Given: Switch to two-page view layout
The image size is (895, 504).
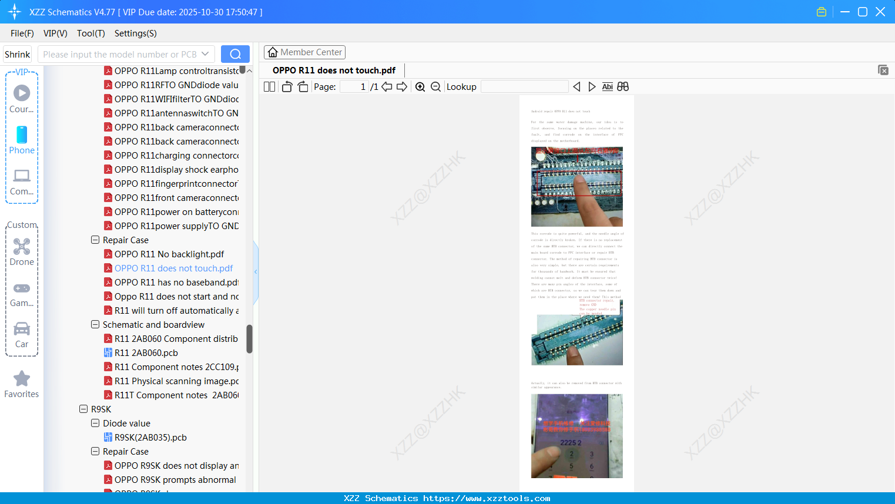Looking at the screenshot, I should pos(269,87).
